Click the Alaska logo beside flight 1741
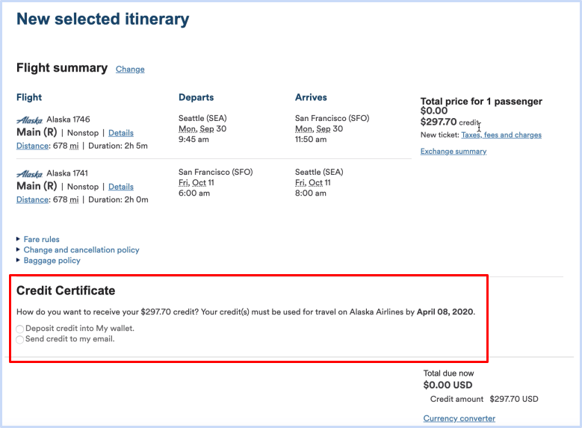This screenshot has width=582, height=428. (x=29, y=174)
